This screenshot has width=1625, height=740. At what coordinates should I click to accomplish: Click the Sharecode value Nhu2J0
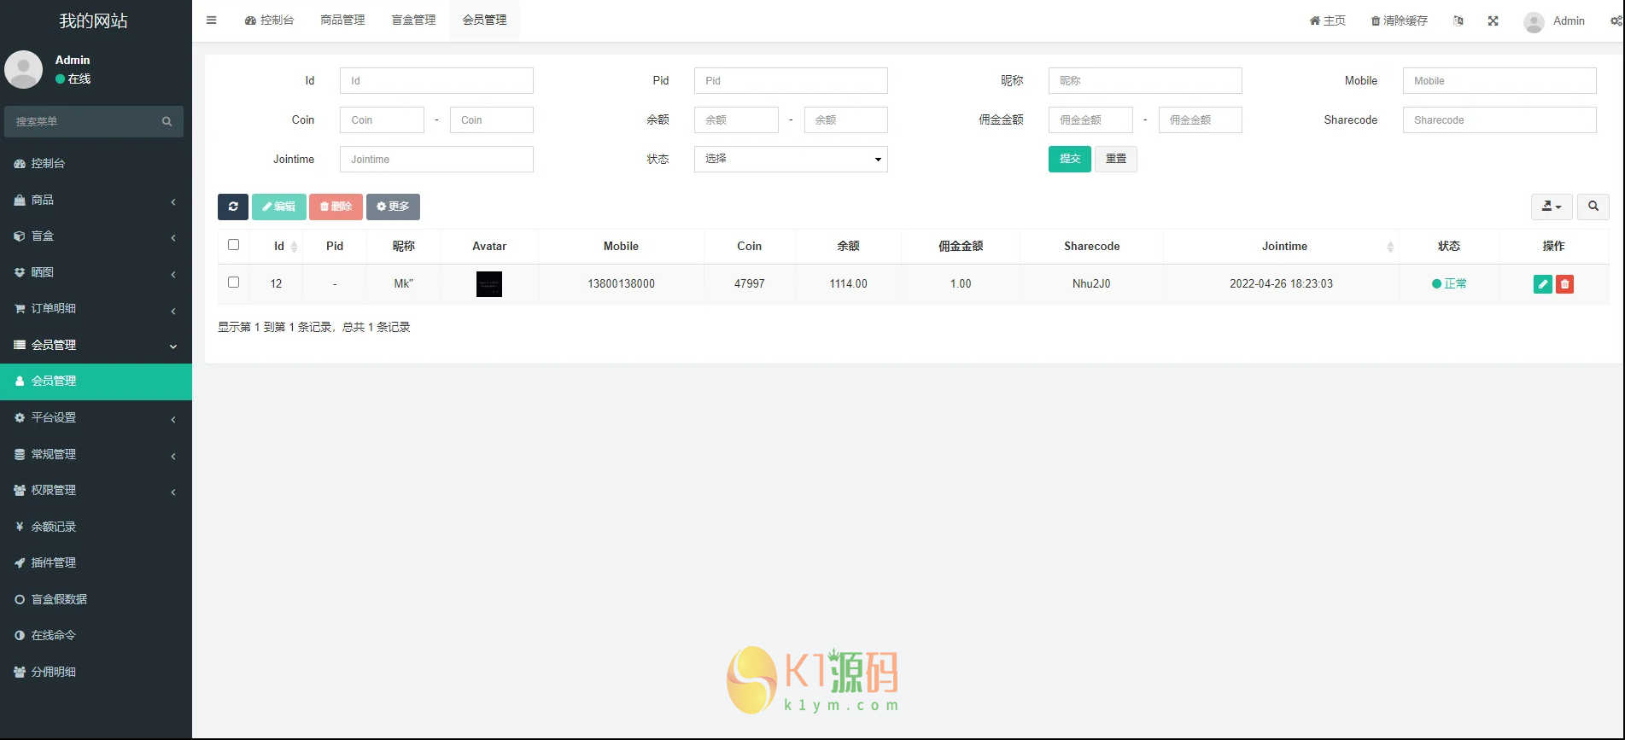1091,284
